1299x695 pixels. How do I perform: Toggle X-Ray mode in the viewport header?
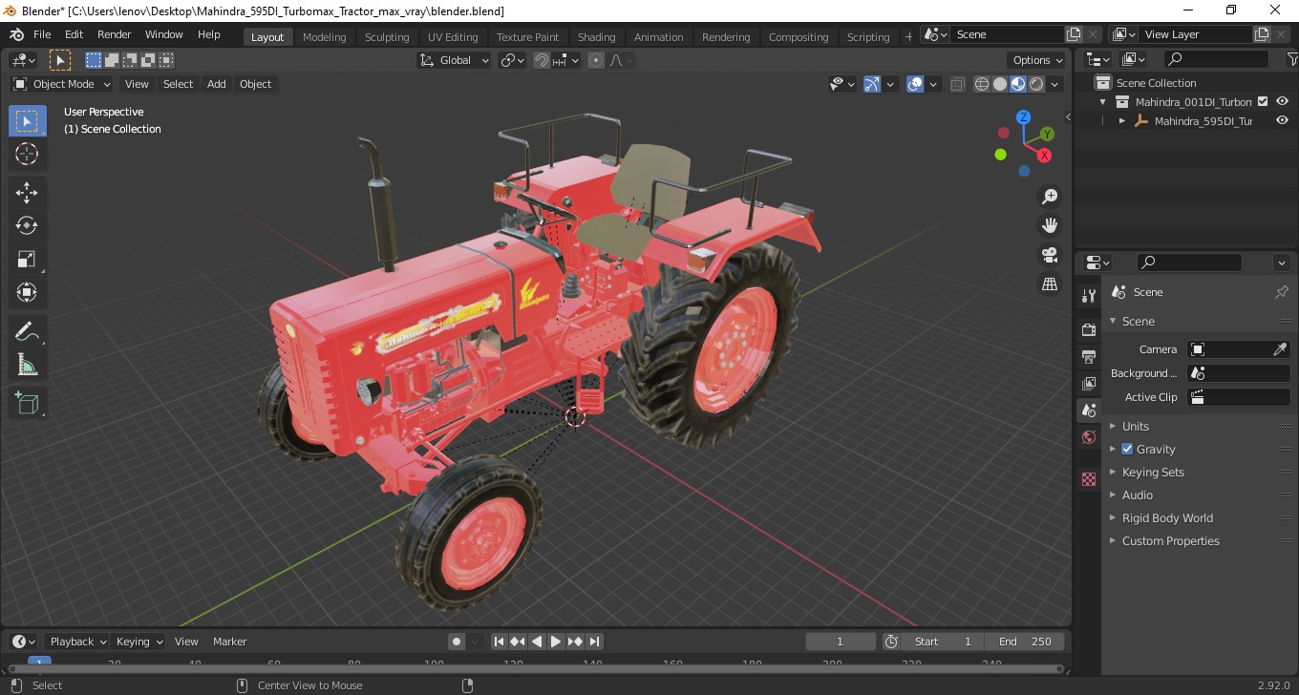click(x=958, y=84)
